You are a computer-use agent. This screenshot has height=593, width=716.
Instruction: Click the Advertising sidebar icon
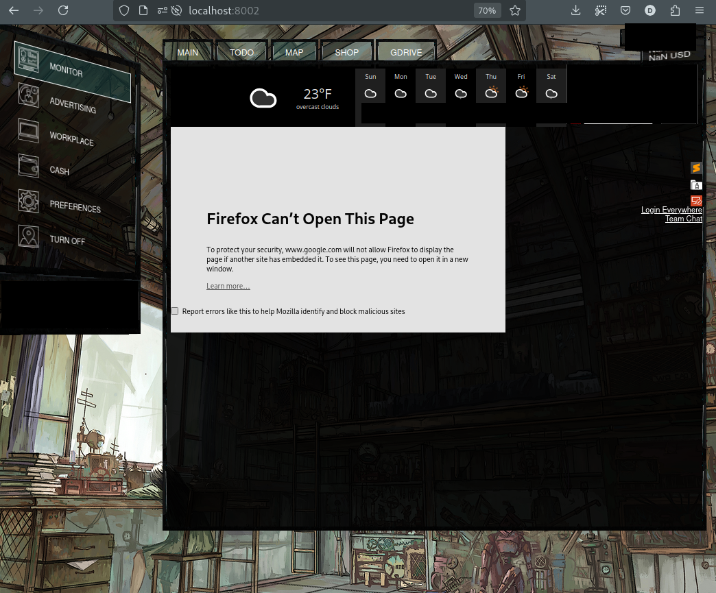click(29, 95)
